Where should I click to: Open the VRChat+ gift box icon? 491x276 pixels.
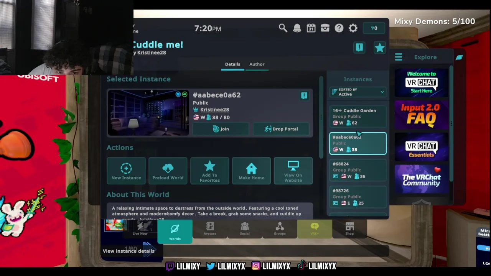pyautogui.click(x=325, y=28)
